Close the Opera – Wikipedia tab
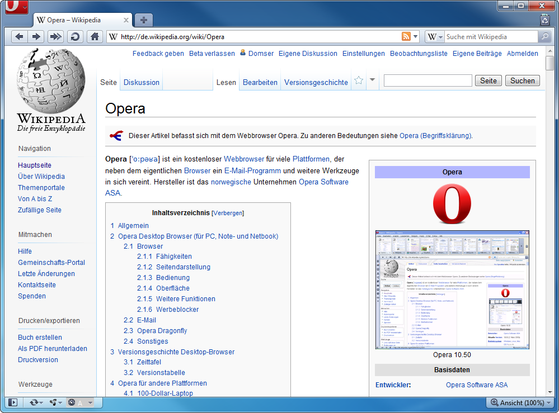Screen dimensions: 559x413 (126, 20)
